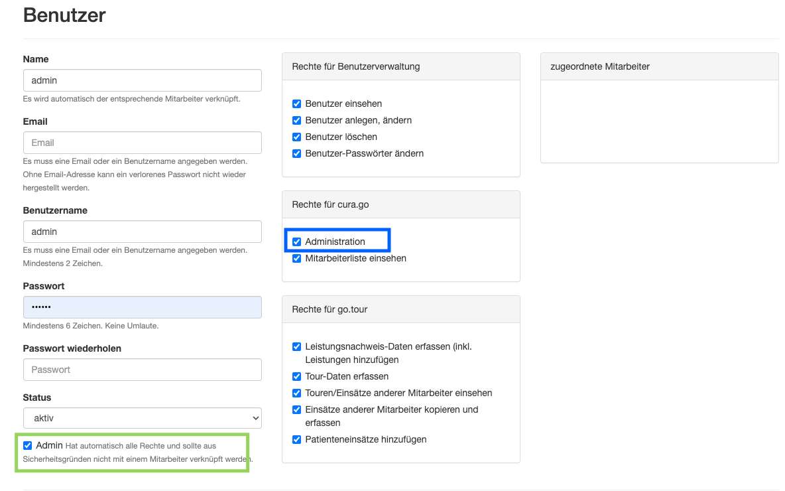The image size is (785, 491).
Task: Click the zugeordnete Mitarbeiter panel header
Action: 659,66
